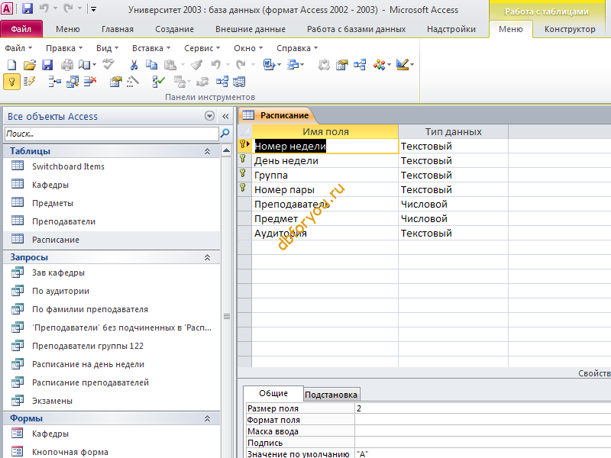
Task: Switch to the Главная ribbon tab
Action: click(118, 29)
